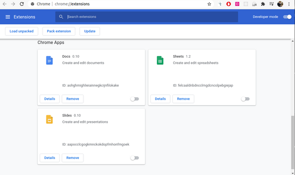Click the Chrome site info icon in address bar
This screenshot has width=295, height=175.
click(32, 4)
